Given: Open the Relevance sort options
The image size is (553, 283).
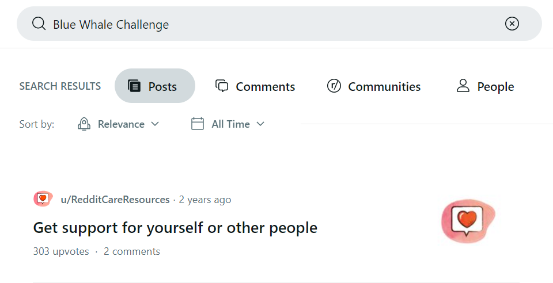Looking at the screenshot, I should pyautogui.click(x=118, y=124).
